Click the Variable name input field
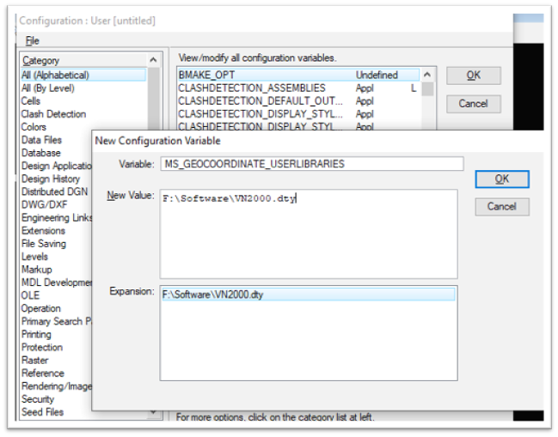The image size is (558, 437). 311,163
